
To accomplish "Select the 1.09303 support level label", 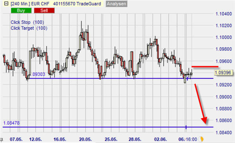I will click(x=38, y=74).
